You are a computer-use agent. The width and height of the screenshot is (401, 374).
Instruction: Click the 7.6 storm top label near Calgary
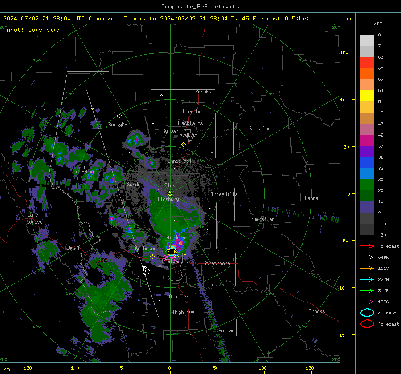point(172,252)
